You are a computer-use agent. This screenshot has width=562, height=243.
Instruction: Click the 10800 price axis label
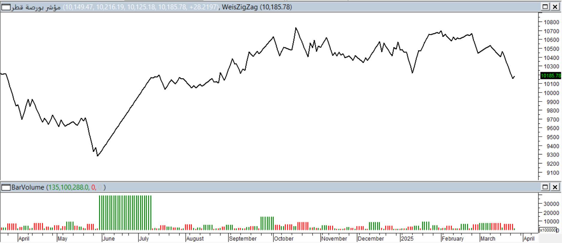click(x=552, y=22)
